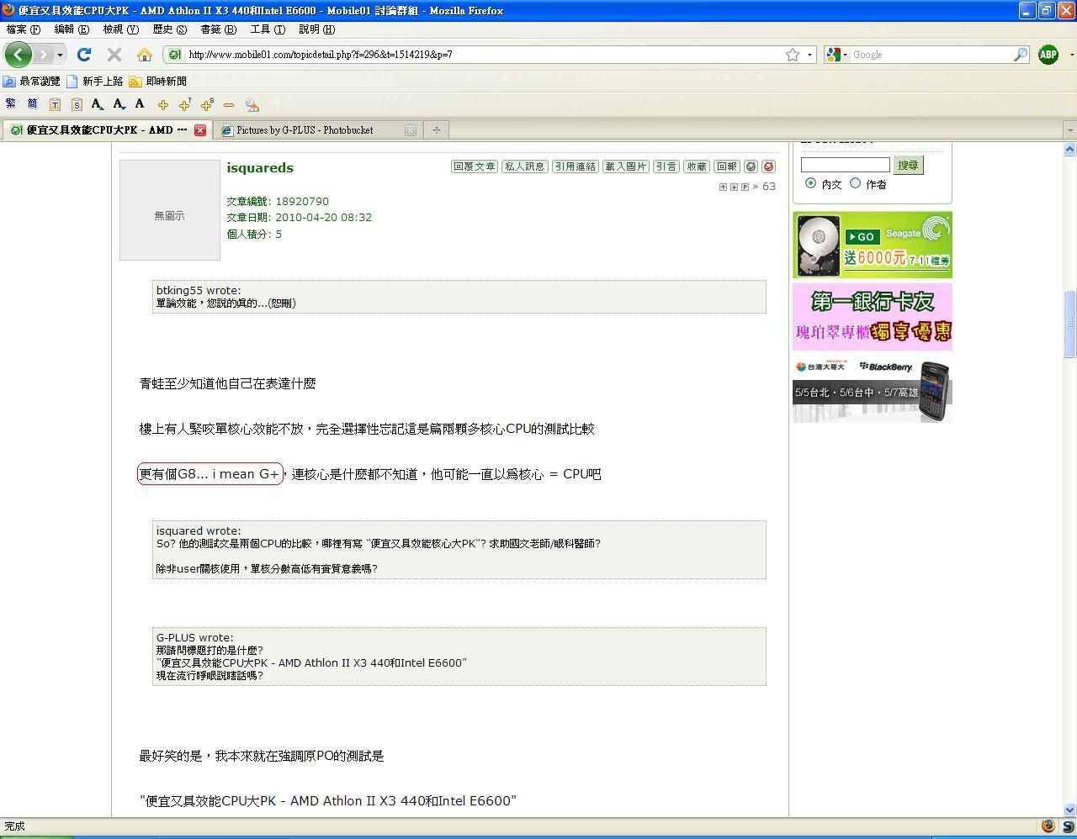The width and height of the screenshot is (1077, 839).
Task: Click the 回覆文章 reply button
Action: [475, 166]
